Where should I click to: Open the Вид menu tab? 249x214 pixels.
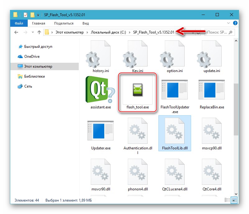pyautogui.click(x=85, y=23)
